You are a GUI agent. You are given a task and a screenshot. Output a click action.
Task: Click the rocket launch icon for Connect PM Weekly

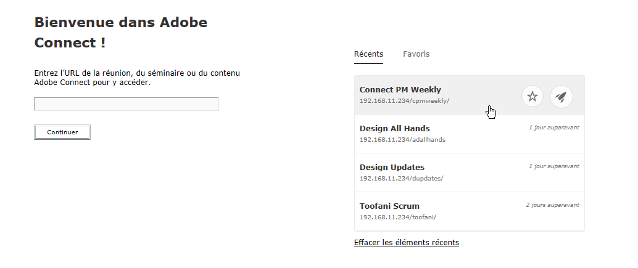[561, 96]
